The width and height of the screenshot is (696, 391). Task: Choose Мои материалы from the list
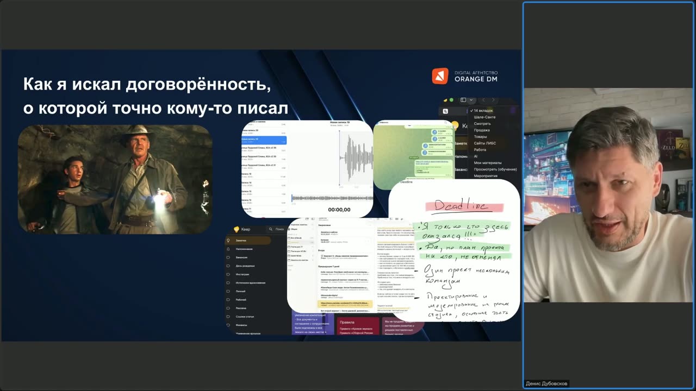pos(488,163)
